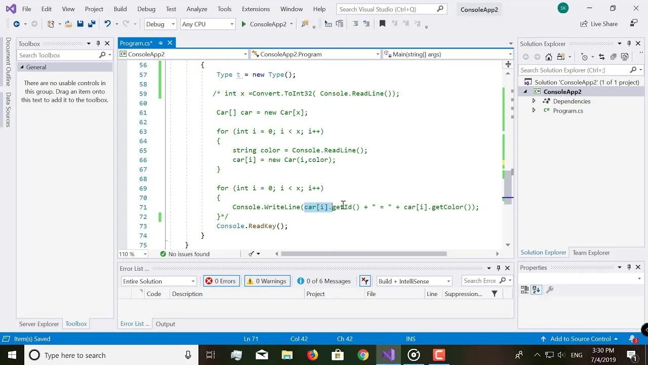Open the Firefox taskbar icon

312,355
